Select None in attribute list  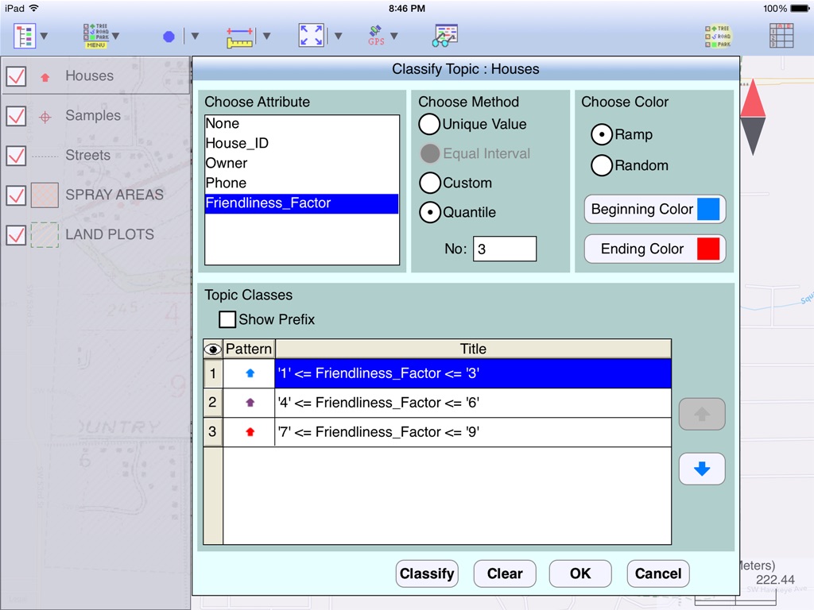tap(301, 123)
